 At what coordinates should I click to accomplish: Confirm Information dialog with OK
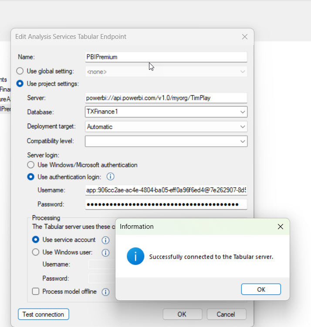(261, 289)
